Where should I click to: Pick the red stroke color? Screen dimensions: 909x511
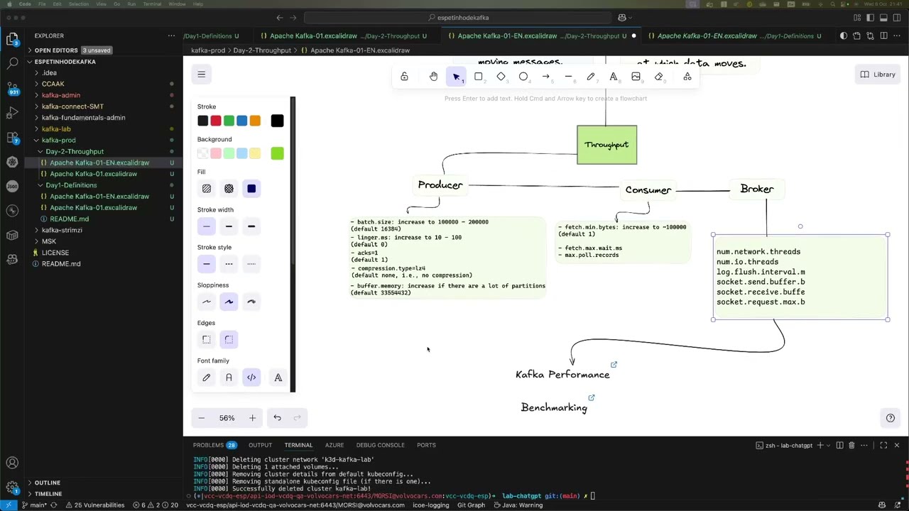pos(216,121)
